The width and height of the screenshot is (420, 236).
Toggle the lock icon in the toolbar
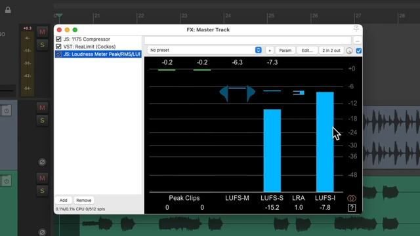click(x=8, y=10)
